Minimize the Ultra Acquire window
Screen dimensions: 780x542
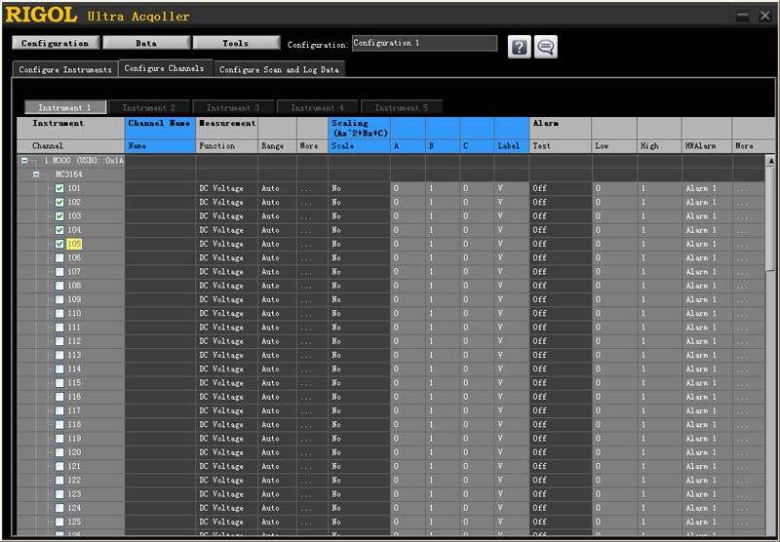(x=743, y=16)
